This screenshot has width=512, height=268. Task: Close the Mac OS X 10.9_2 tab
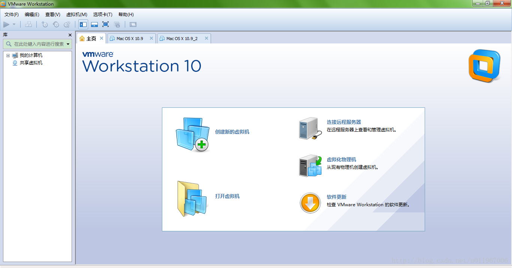pyautogui.click(x=207, y=38)
